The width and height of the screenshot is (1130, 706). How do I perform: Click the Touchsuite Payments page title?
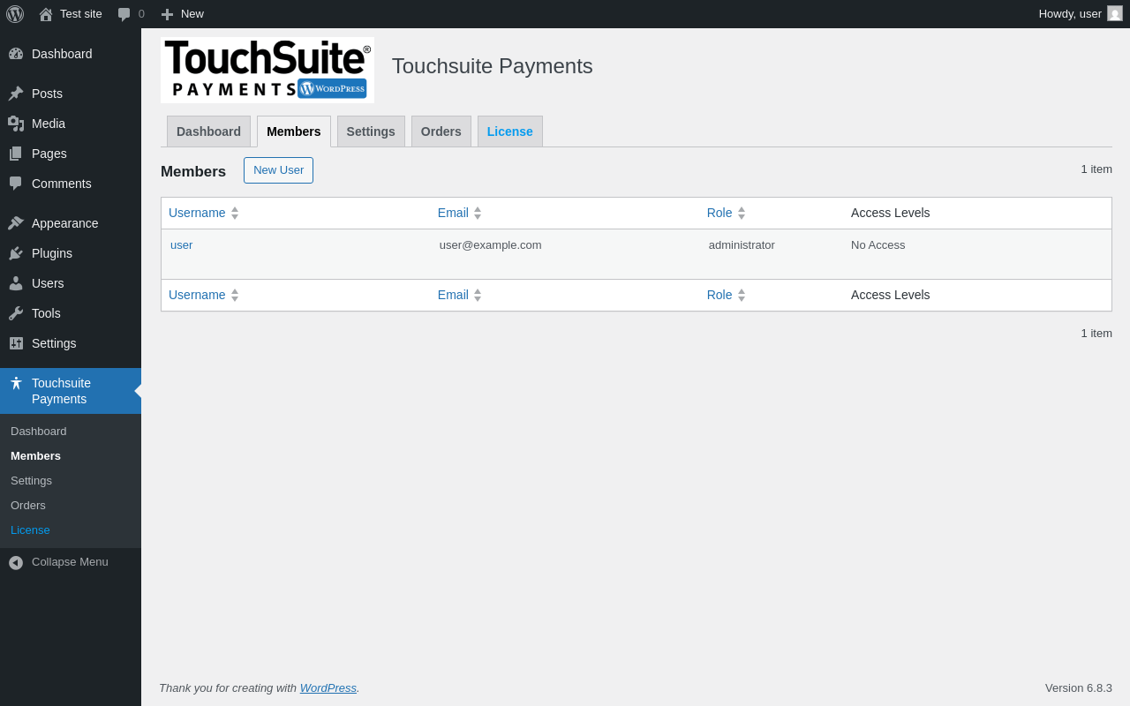[493, 66]
